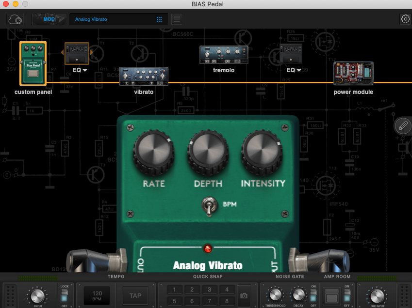Click the custom panel label text

(33, 92)
